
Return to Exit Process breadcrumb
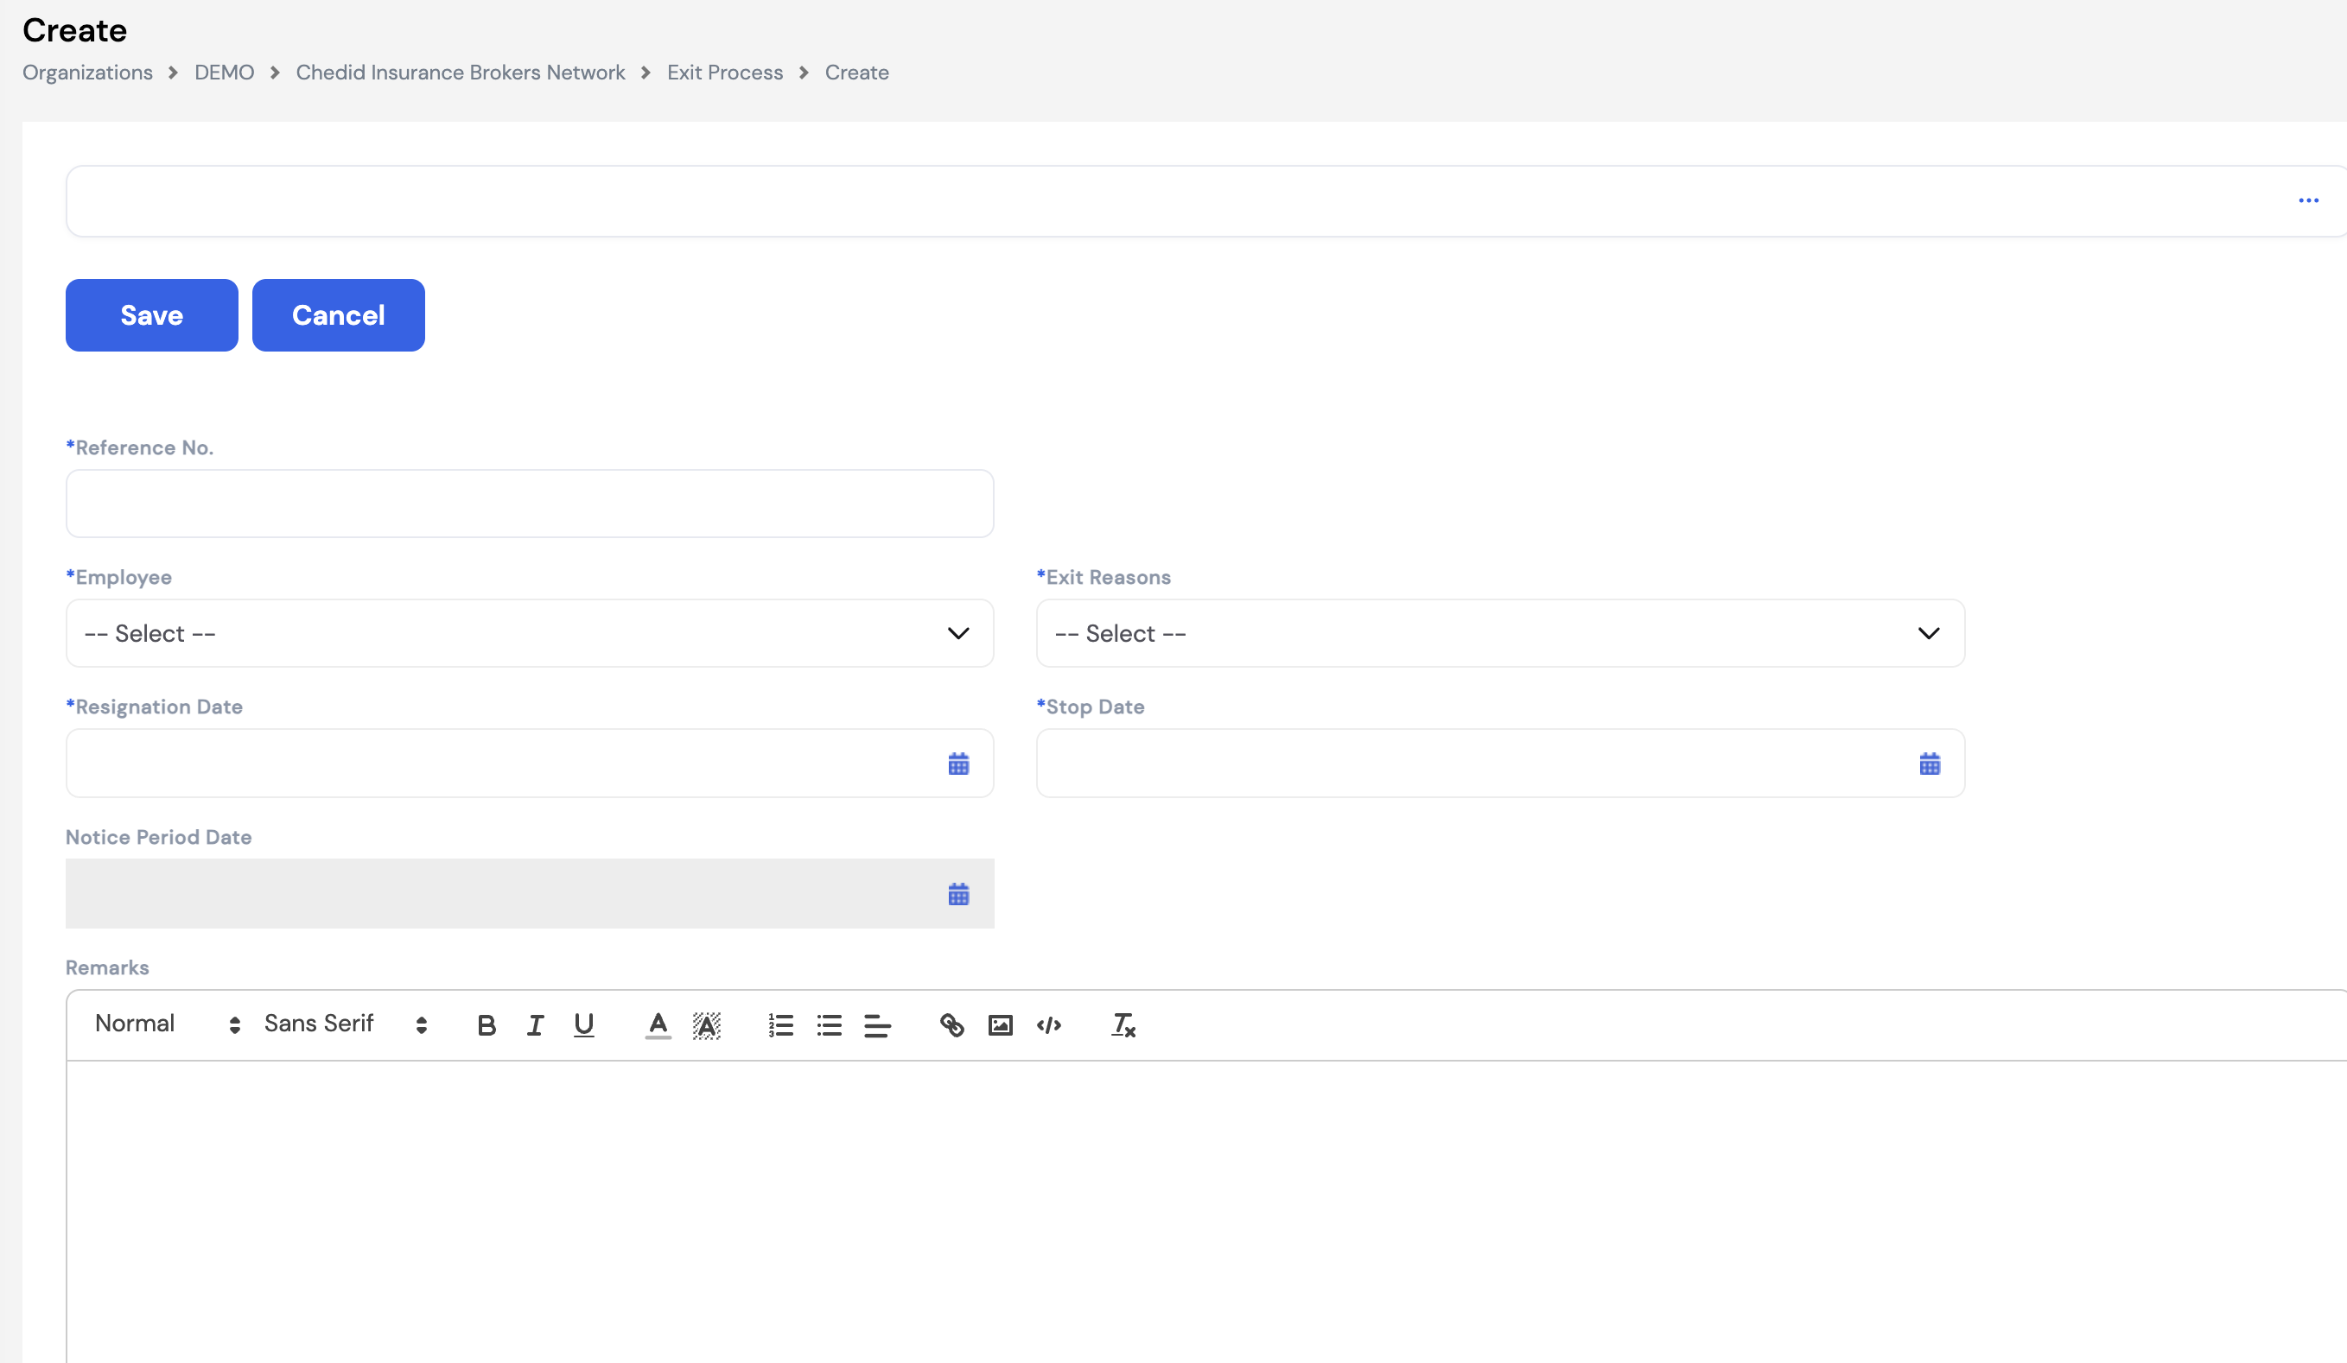pos(725,73)
